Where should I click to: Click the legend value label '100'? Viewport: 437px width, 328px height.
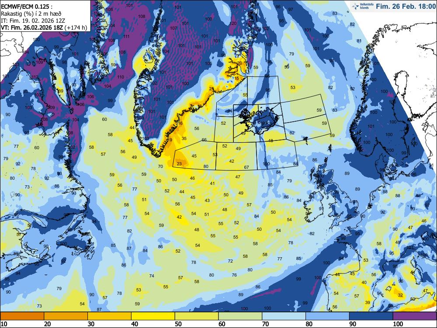point(398,324)
